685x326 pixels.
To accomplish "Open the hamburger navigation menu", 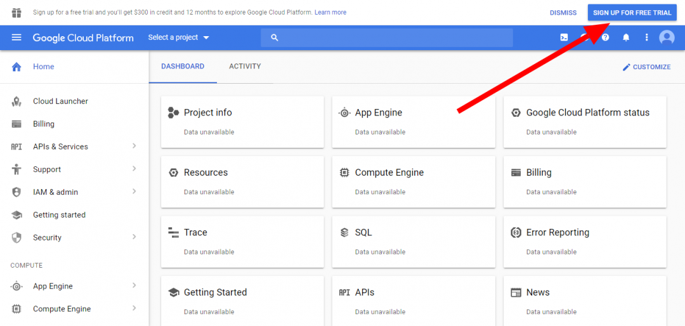I will tap(16, 37).
